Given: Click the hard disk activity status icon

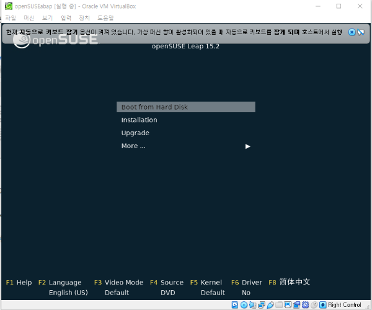Looking at the screenshot, I should pos(234,305).
